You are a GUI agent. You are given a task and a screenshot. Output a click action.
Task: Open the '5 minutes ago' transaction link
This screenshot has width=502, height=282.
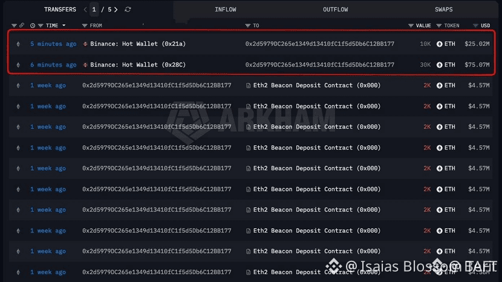click(53, 44)
